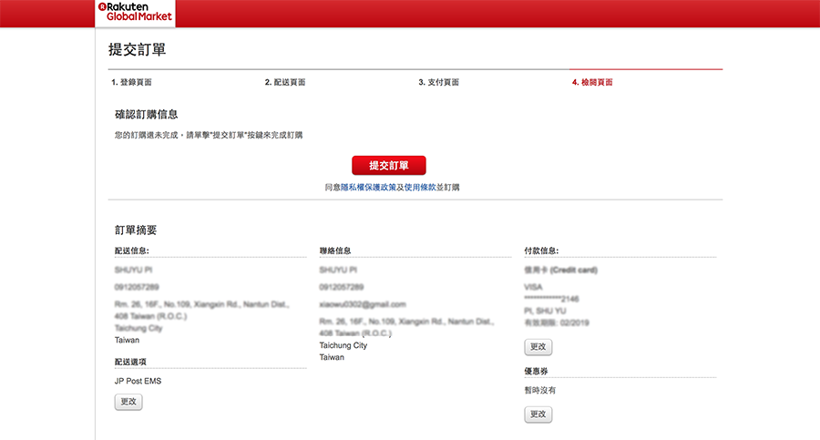Image resolution: width=820 pixels, height=440 pixels.
Task: Click 更改 below the credit card details
Action: tap(538, 347)
